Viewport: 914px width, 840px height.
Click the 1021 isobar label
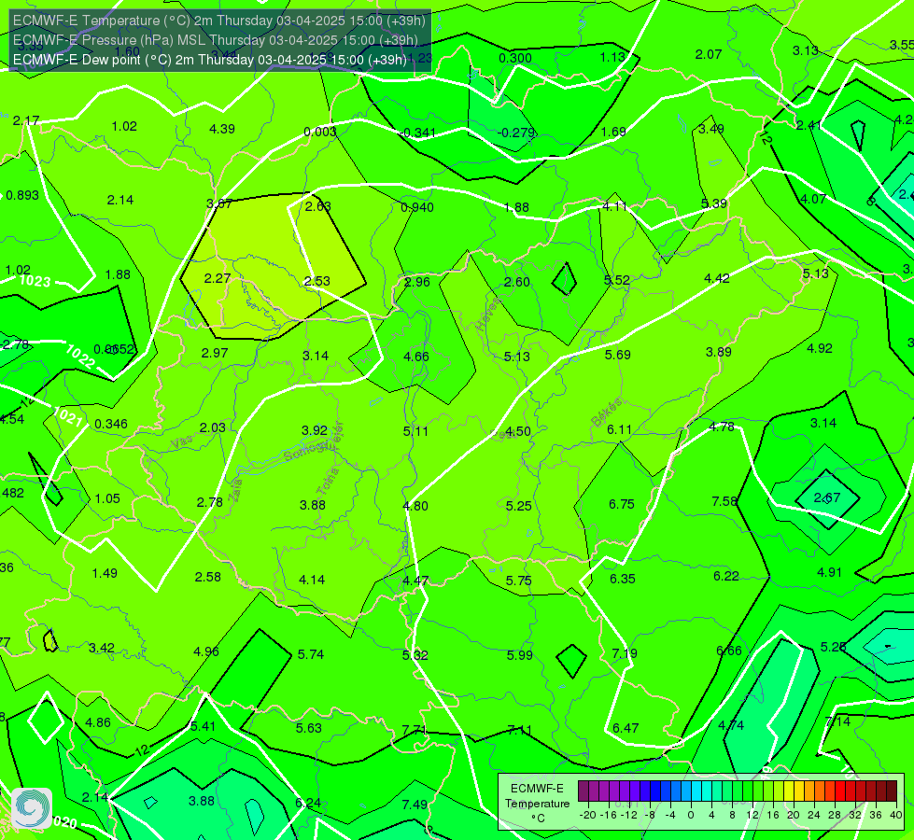click(x=67, y=417)
